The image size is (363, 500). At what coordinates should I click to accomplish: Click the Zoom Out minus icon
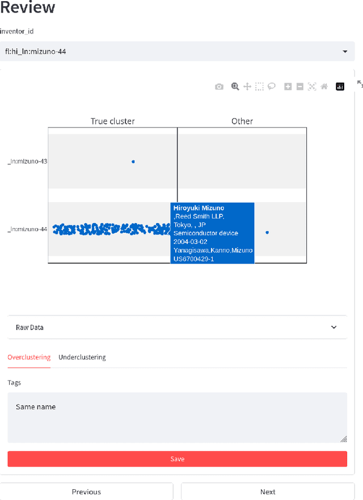tap(300, 87)
